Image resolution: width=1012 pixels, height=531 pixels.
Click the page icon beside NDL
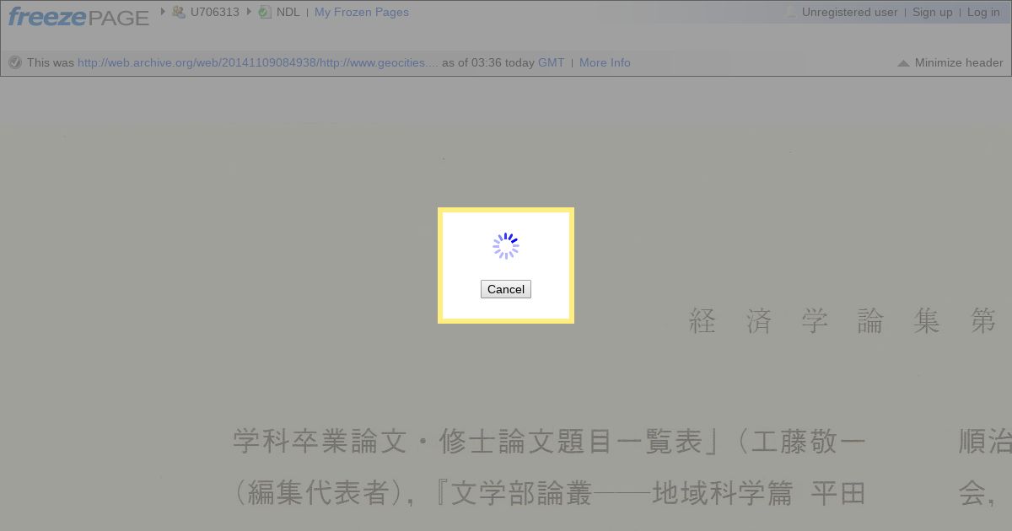click(265, 12)
